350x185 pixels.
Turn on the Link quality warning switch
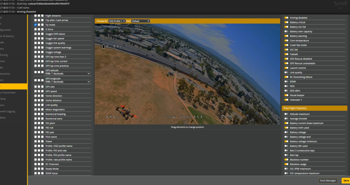coord(287,72)
